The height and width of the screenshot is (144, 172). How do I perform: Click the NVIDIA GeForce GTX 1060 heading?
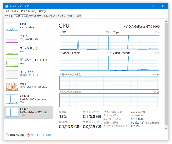pos(141,26)
